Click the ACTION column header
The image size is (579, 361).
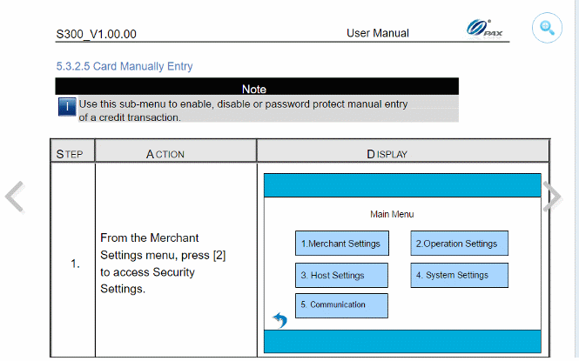(165, 154)
